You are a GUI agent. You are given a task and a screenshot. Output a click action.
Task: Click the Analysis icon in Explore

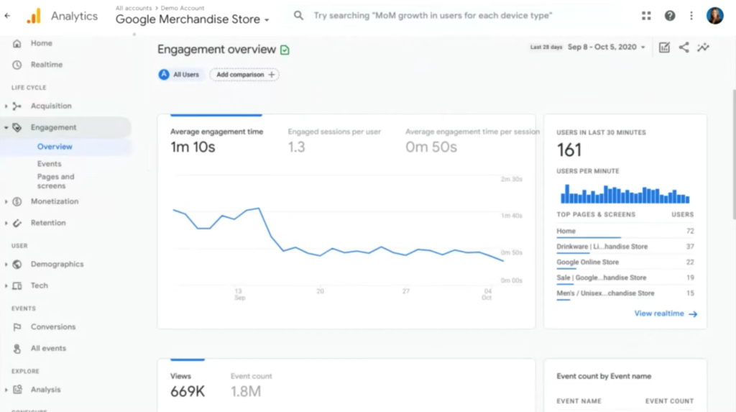17,390
